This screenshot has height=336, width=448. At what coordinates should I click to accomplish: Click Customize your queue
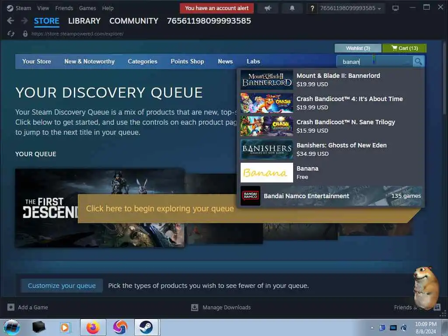[x=62, y=286]
